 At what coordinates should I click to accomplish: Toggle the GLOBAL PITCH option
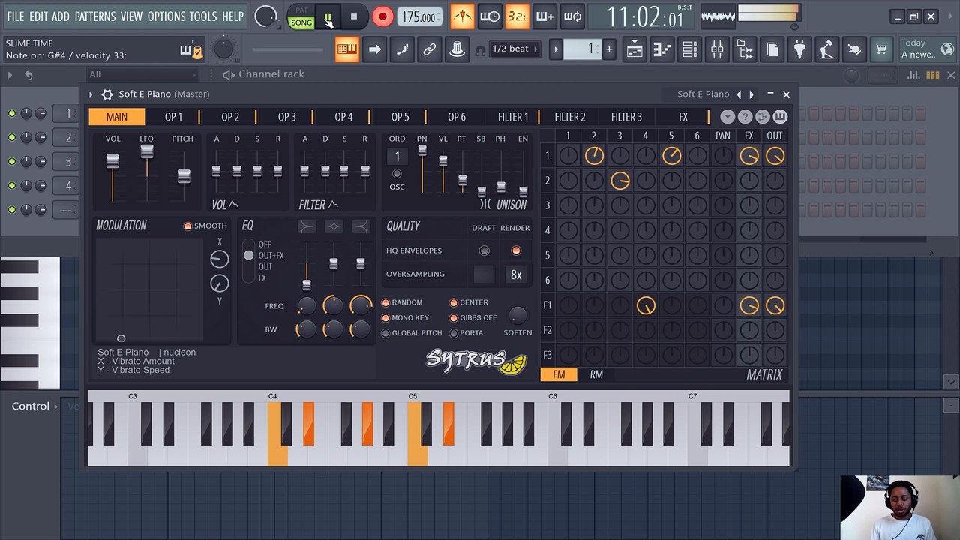(412, 332)
